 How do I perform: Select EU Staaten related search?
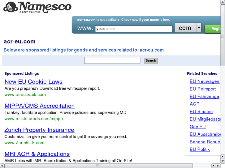201,112
